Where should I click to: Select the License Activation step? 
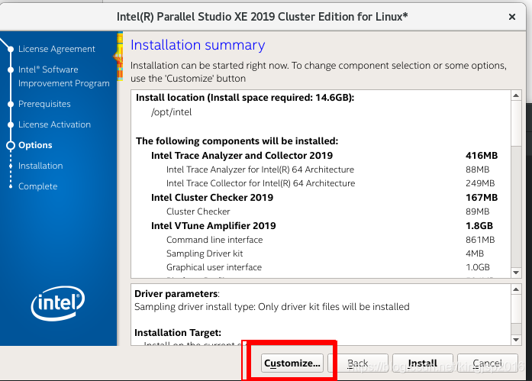[55, 124]
